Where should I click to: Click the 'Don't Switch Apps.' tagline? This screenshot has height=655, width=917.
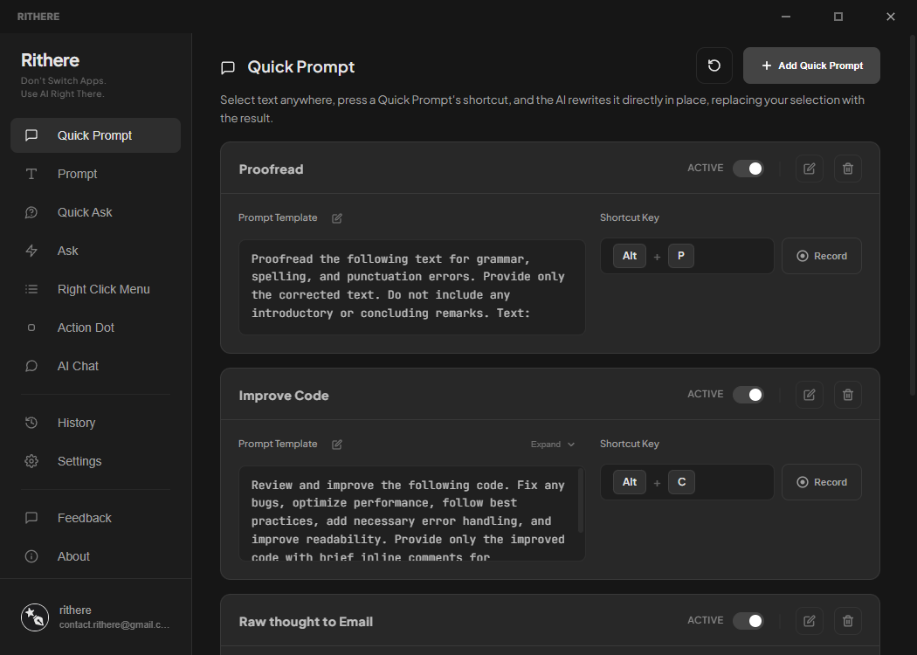click(x=64, y=80)
